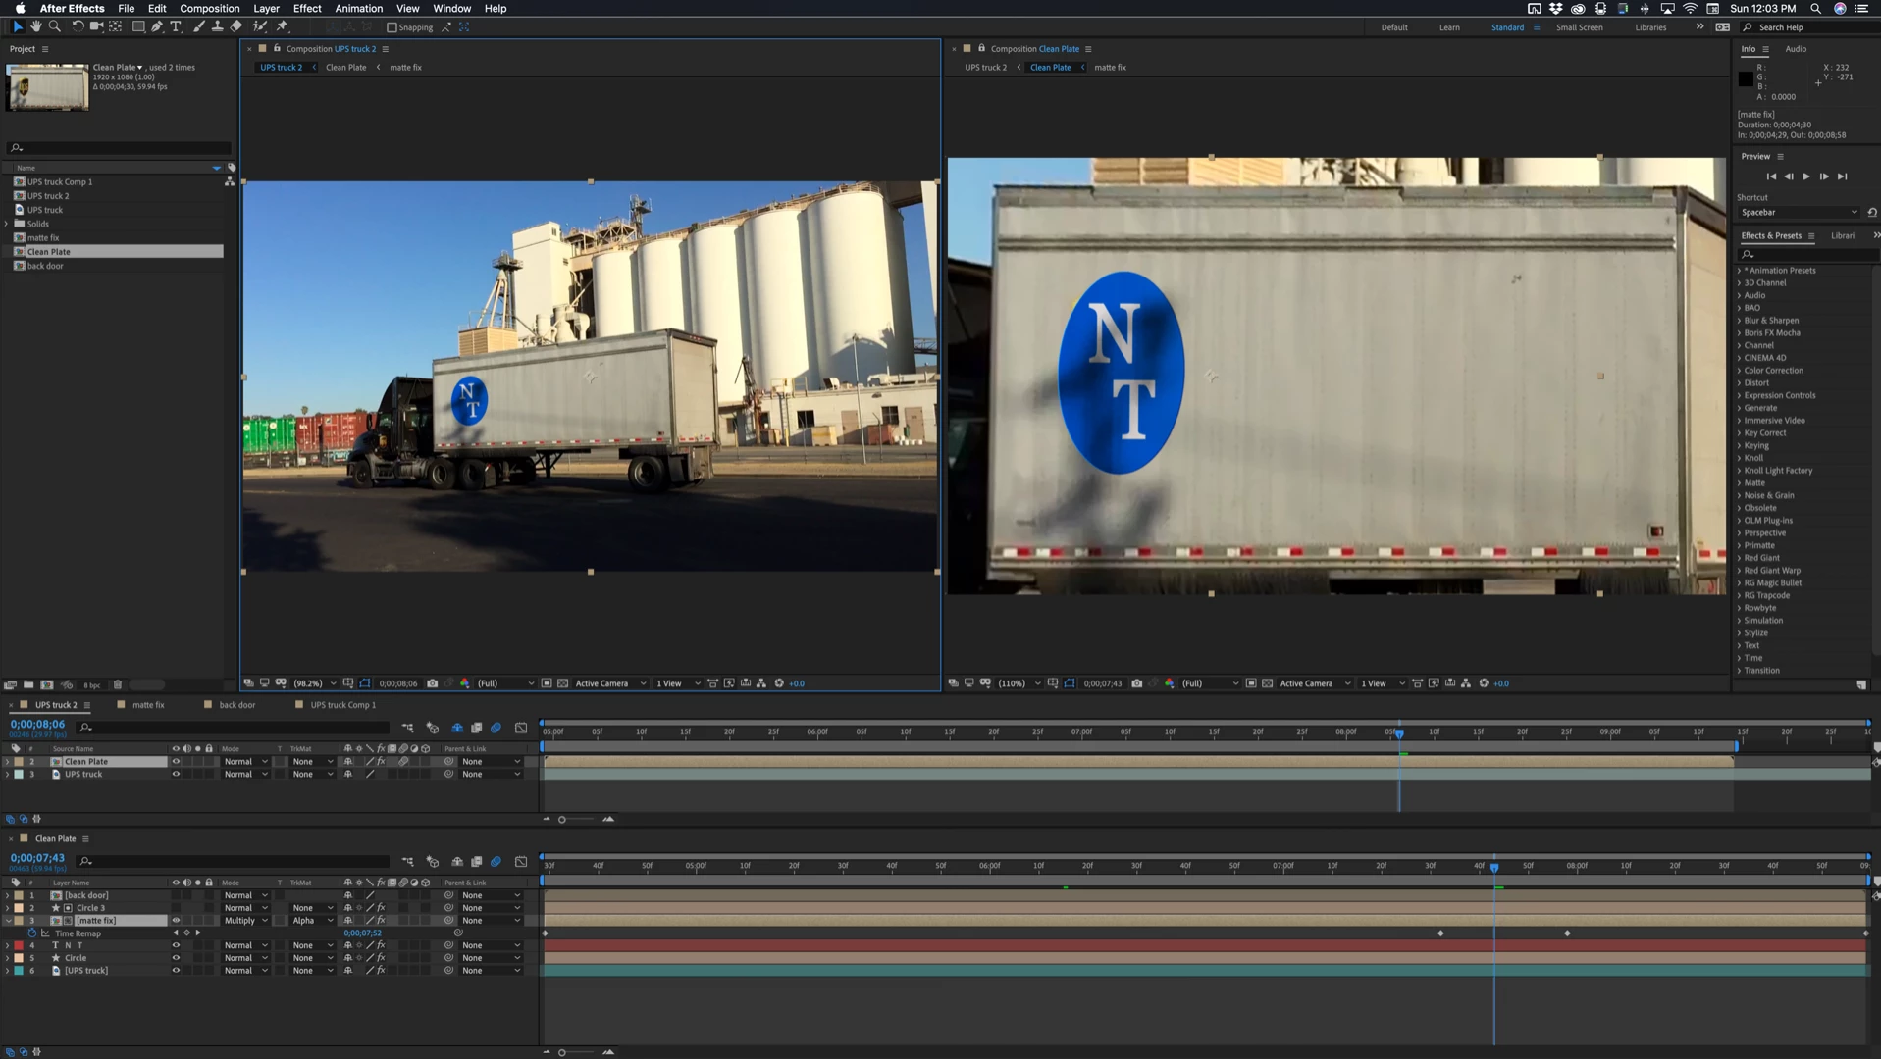Switch to the back door timeline tab

click(x=236, y=705)
